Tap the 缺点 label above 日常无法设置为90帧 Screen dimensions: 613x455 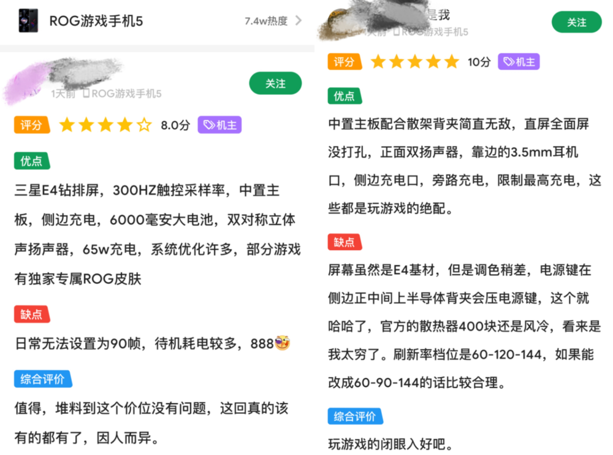(32, 314)
